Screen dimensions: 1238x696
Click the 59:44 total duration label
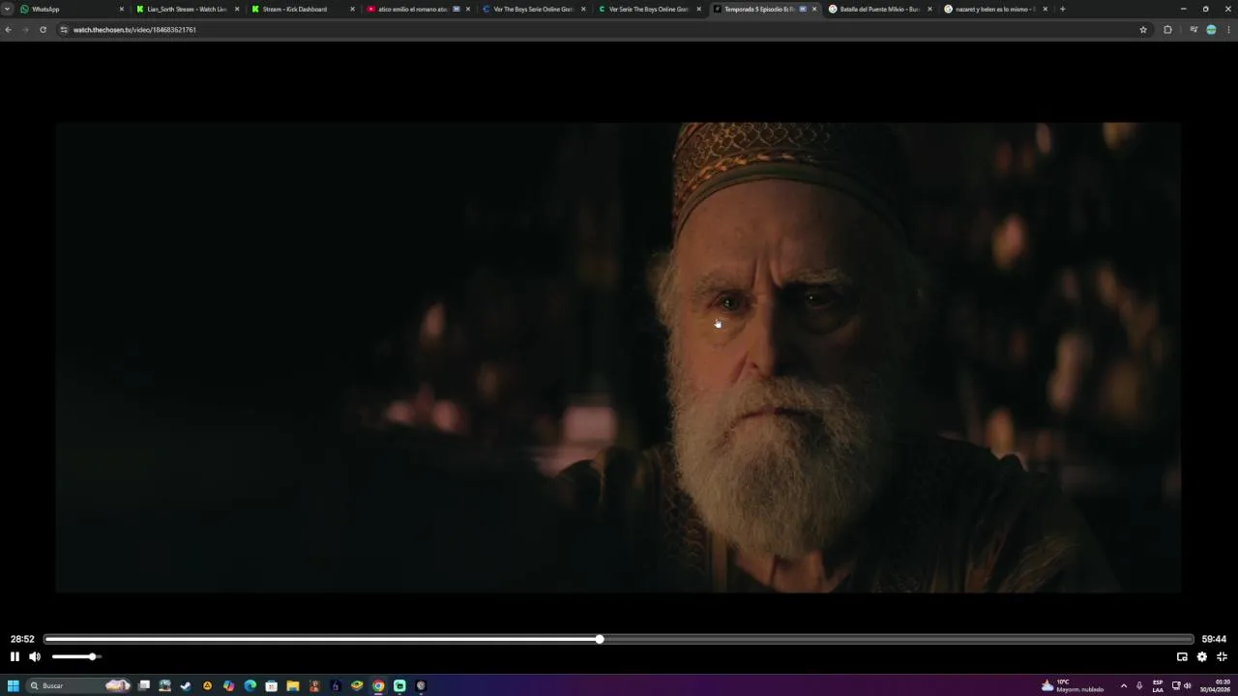(x=1214, y=639)
